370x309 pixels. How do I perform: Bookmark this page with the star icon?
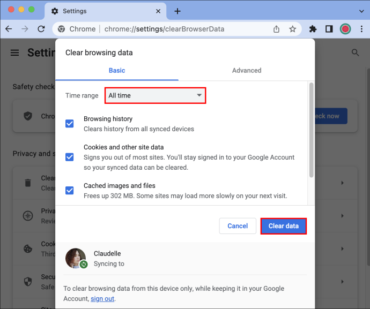click(292, 29)
